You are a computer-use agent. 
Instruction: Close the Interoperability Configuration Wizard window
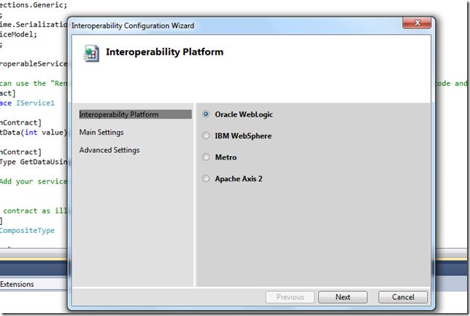(417, 23)
